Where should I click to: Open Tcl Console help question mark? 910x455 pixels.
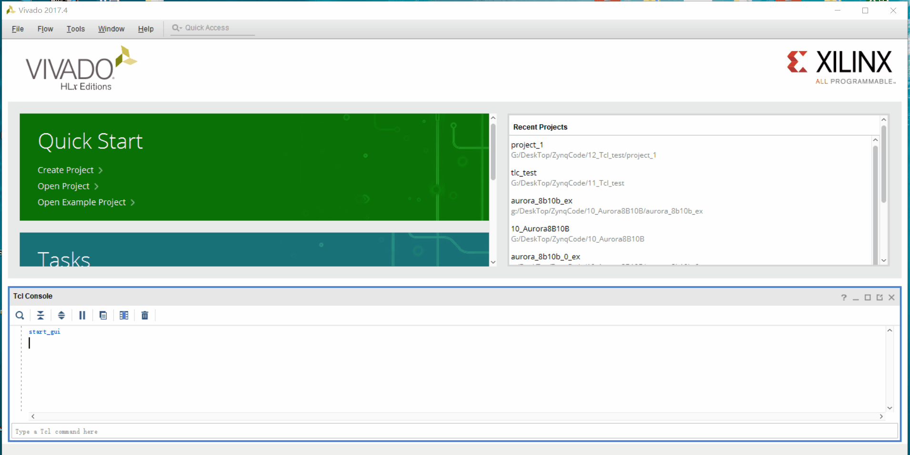[844, 297]
